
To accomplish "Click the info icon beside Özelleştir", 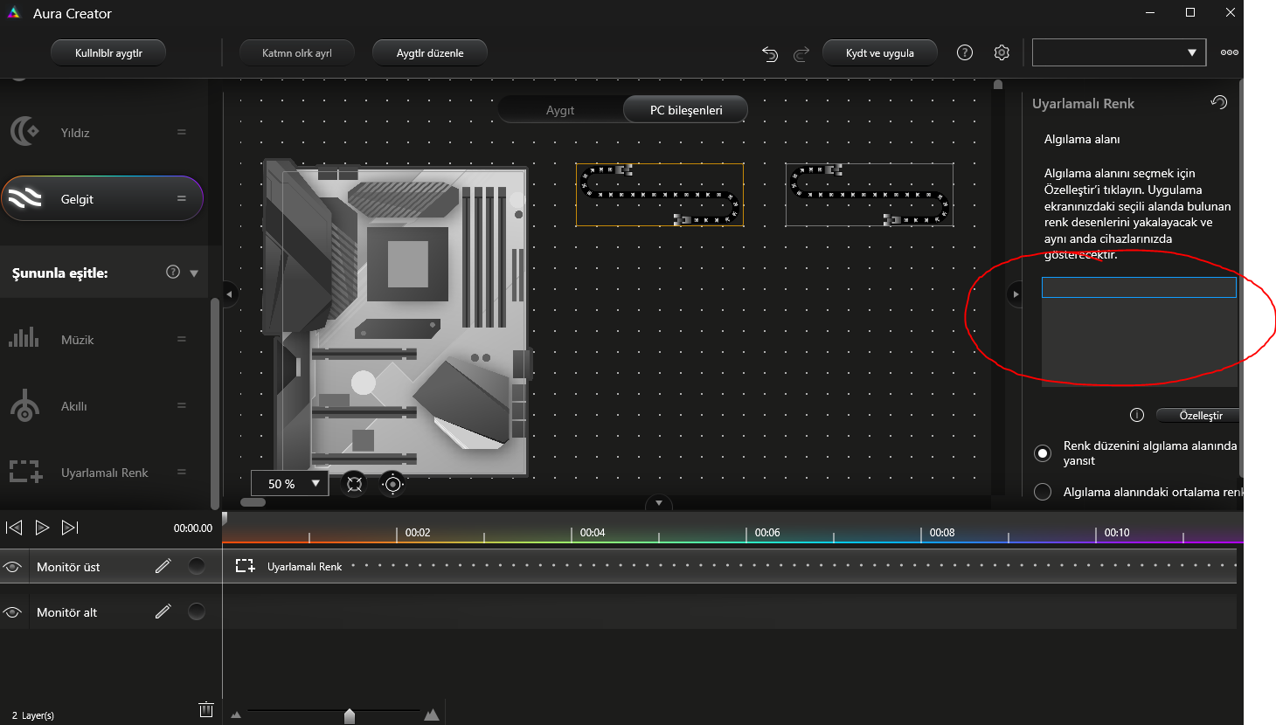I will (1137, 415).
